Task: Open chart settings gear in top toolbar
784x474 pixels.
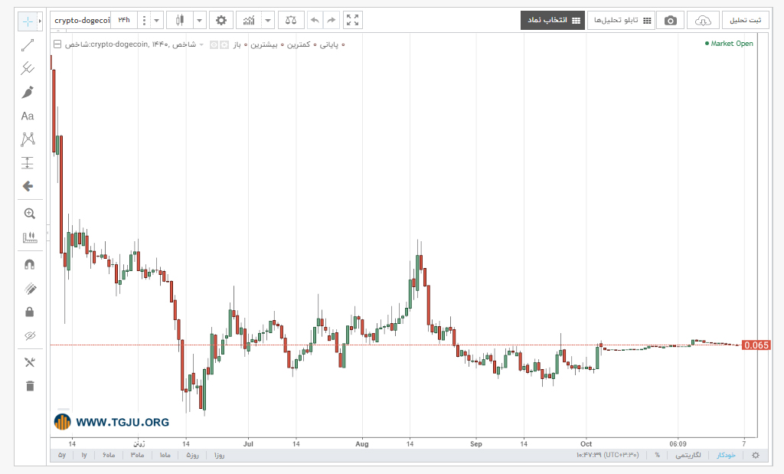Action: 221,21
